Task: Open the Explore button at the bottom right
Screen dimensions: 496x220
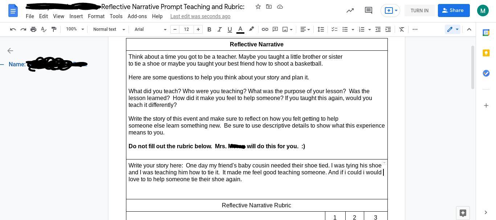Action: click(463, 213)
